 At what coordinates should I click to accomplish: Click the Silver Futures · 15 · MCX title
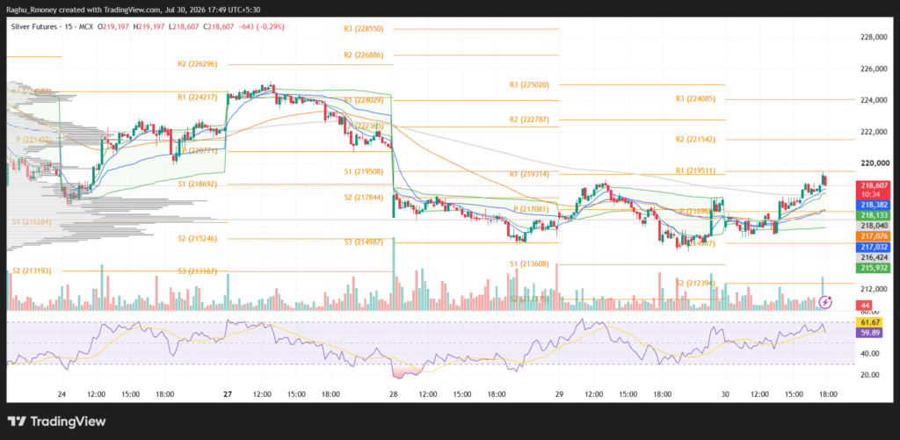click(51, 27)
